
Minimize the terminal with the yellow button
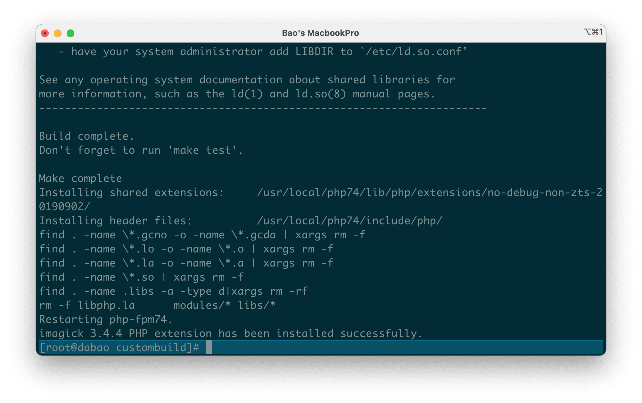click(x=58, y=33)
